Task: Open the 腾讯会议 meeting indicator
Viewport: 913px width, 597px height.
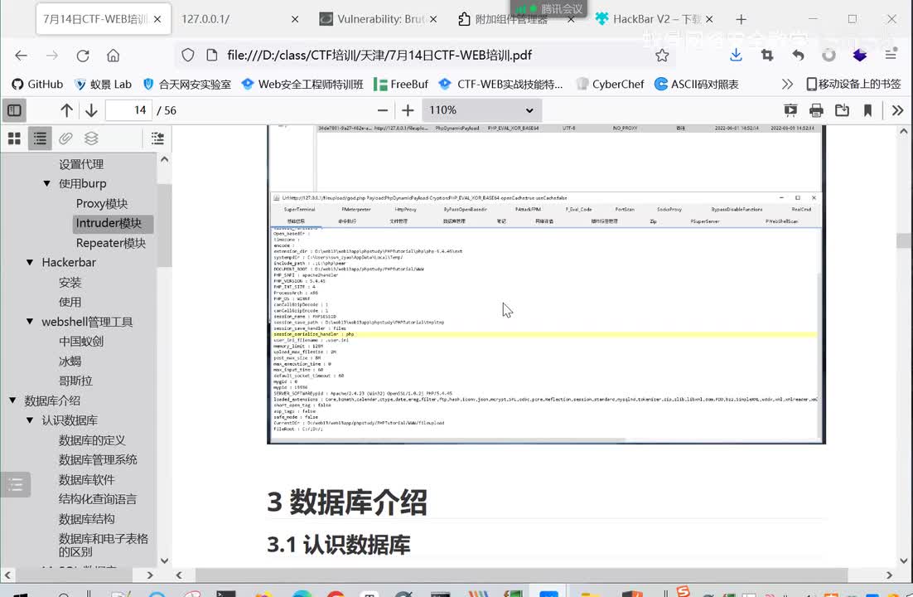Action: point(549,8)
